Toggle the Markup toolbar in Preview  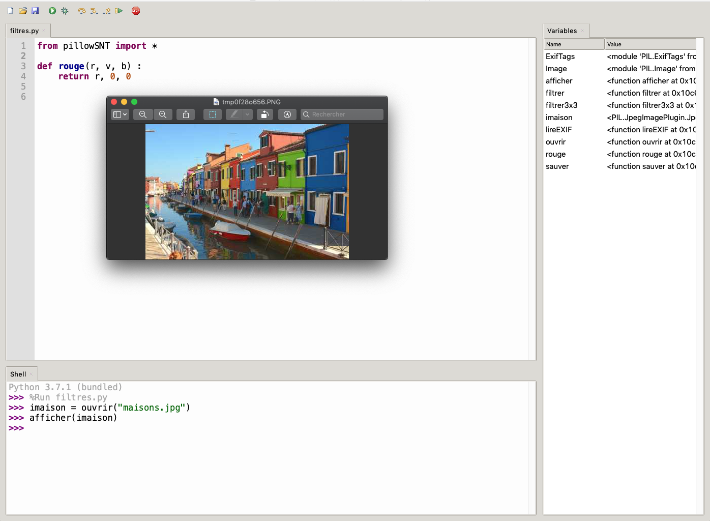coord(287,114)
